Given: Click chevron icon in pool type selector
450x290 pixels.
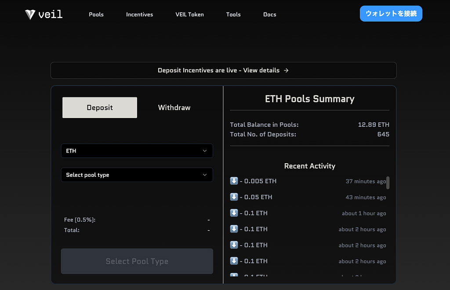Looking at the screenshot, I should (205, 175).
